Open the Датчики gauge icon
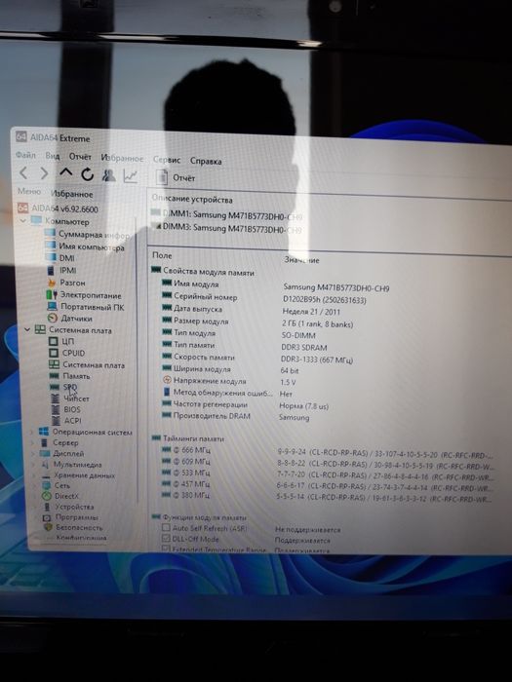 pyautogui.click(x=53, y=318)
